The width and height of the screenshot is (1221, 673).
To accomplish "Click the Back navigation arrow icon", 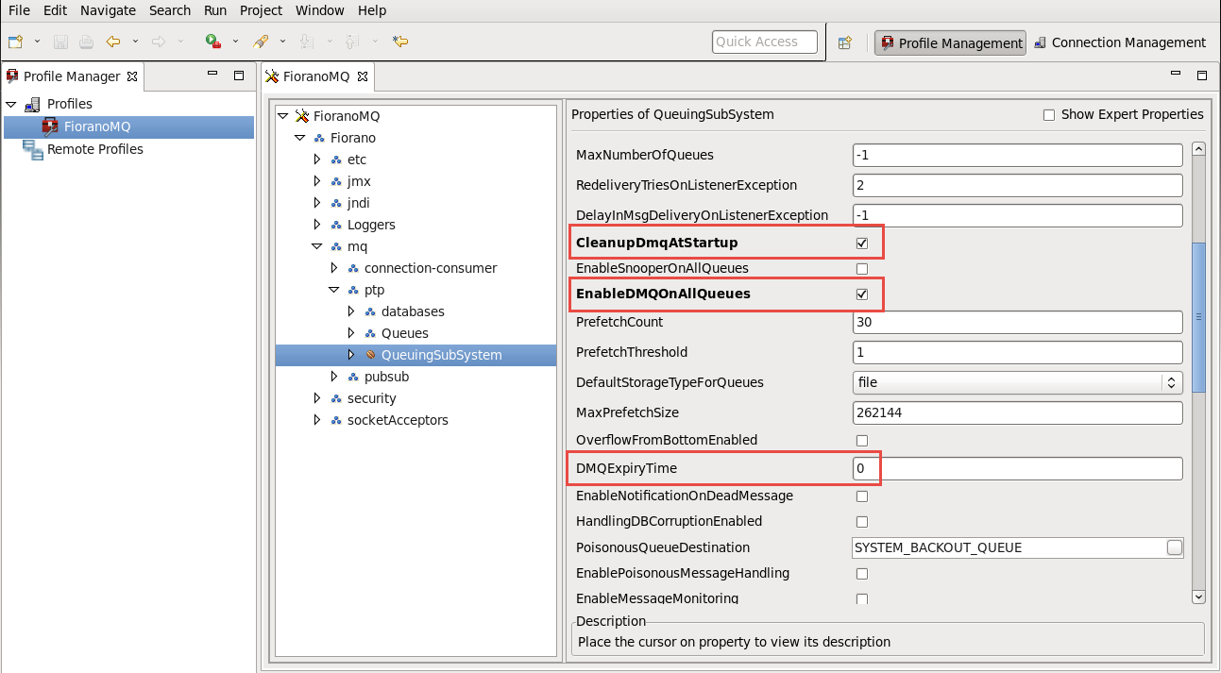I will 113,42.
